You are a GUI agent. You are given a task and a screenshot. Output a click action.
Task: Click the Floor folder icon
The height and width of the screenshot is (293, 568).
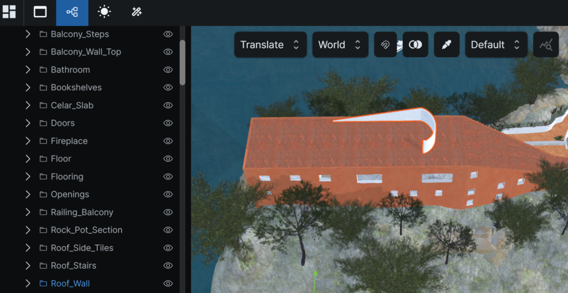[43, 159]
